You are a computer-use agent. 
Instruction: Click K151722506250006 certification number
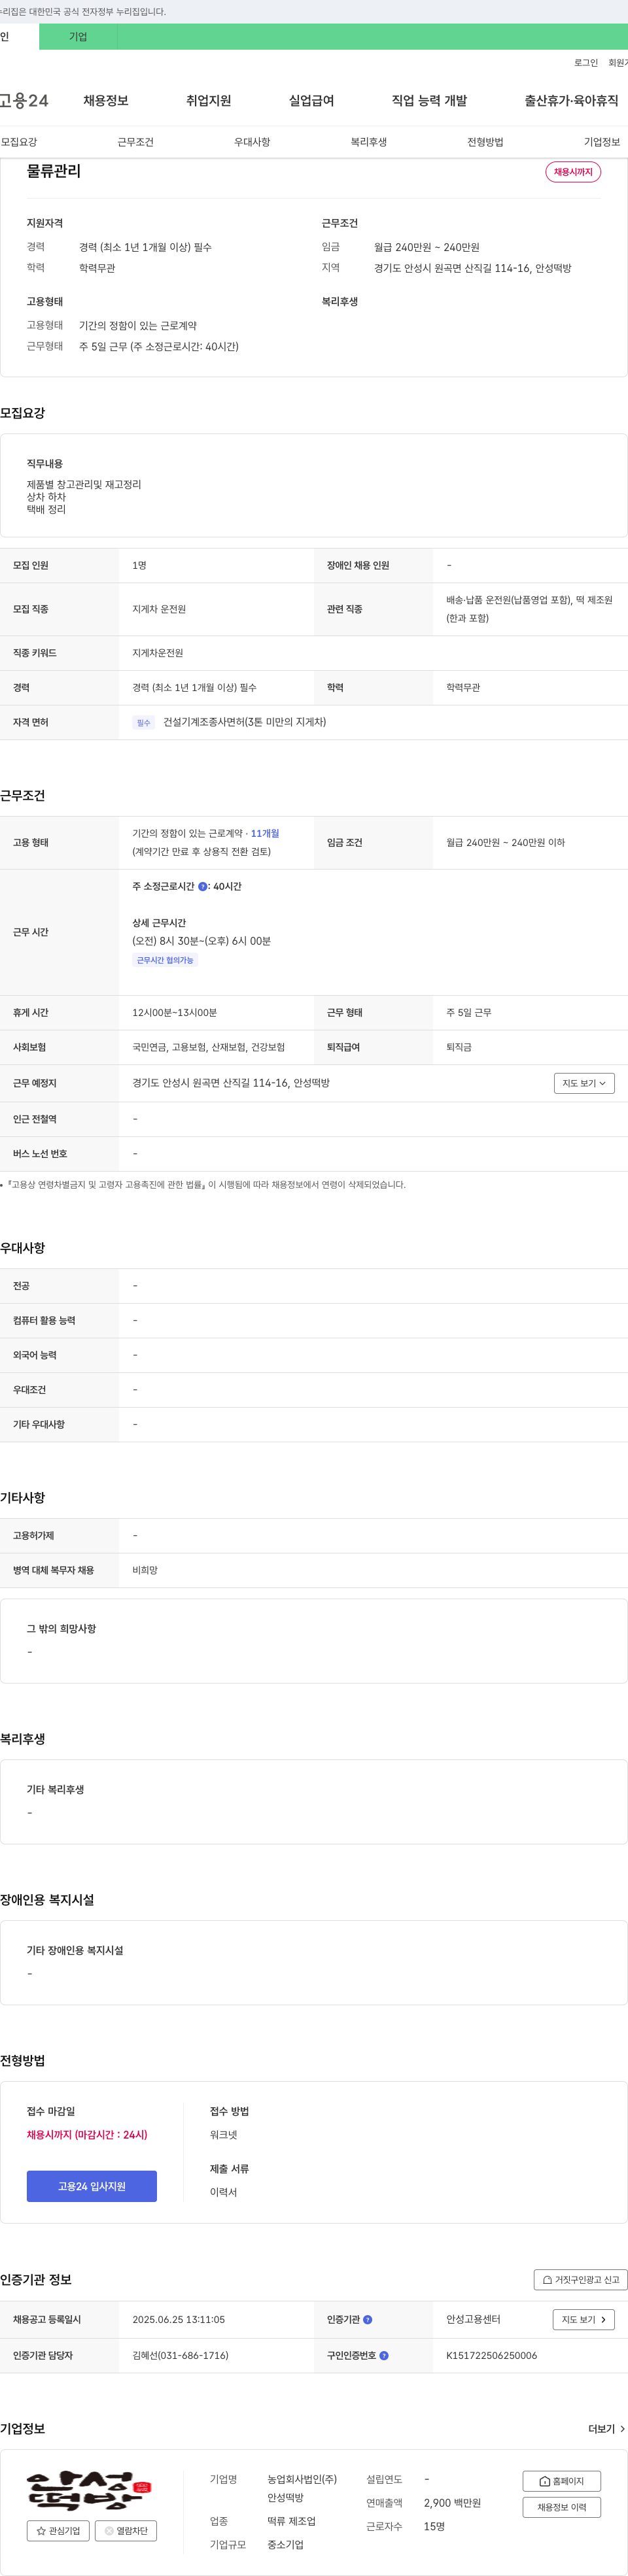click(x=491, y=2355)
